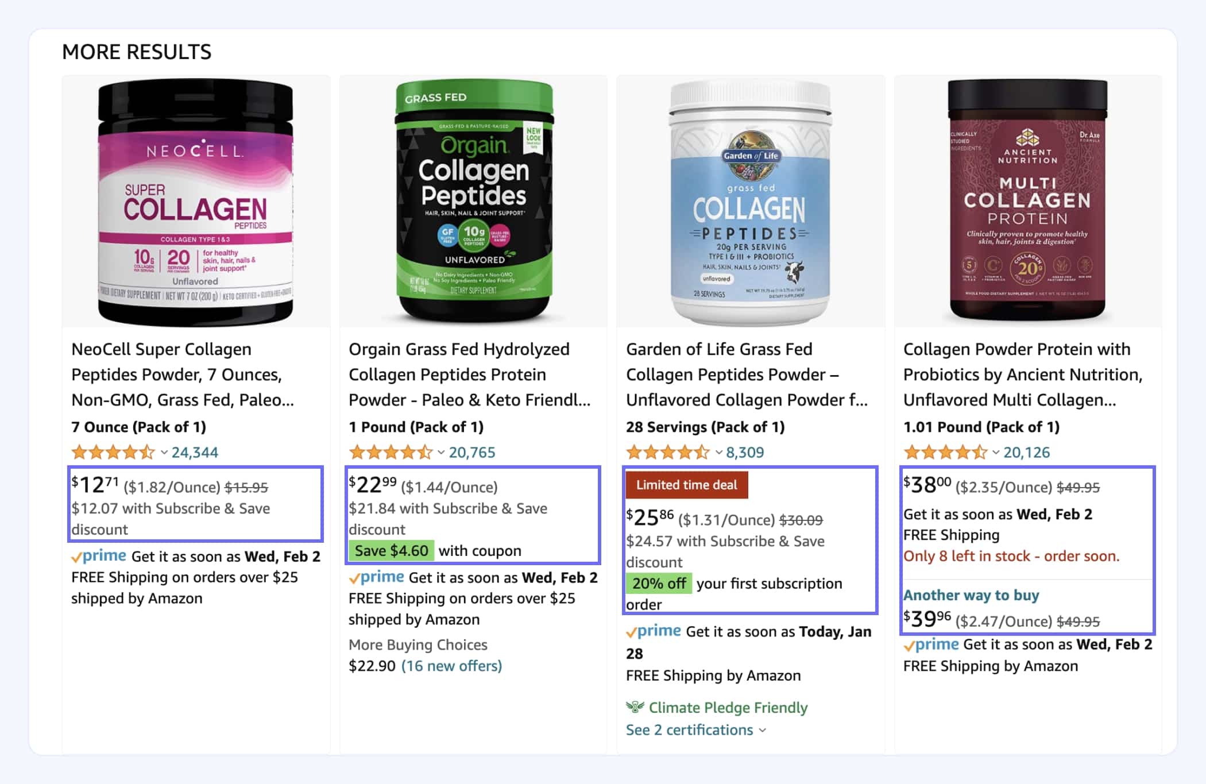Open the NeoCell Super Collagen product image
The height and width of the screenshot is (784, 1206).
[195, 202]
